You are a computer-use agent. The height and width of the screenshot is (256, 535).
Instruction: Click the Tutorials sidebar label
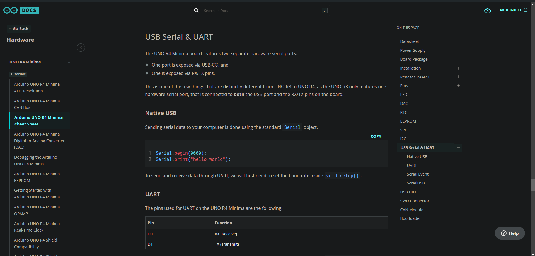18,74
